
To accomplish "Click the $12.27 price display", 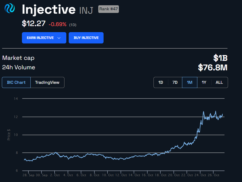I will (x=33, y=23).
